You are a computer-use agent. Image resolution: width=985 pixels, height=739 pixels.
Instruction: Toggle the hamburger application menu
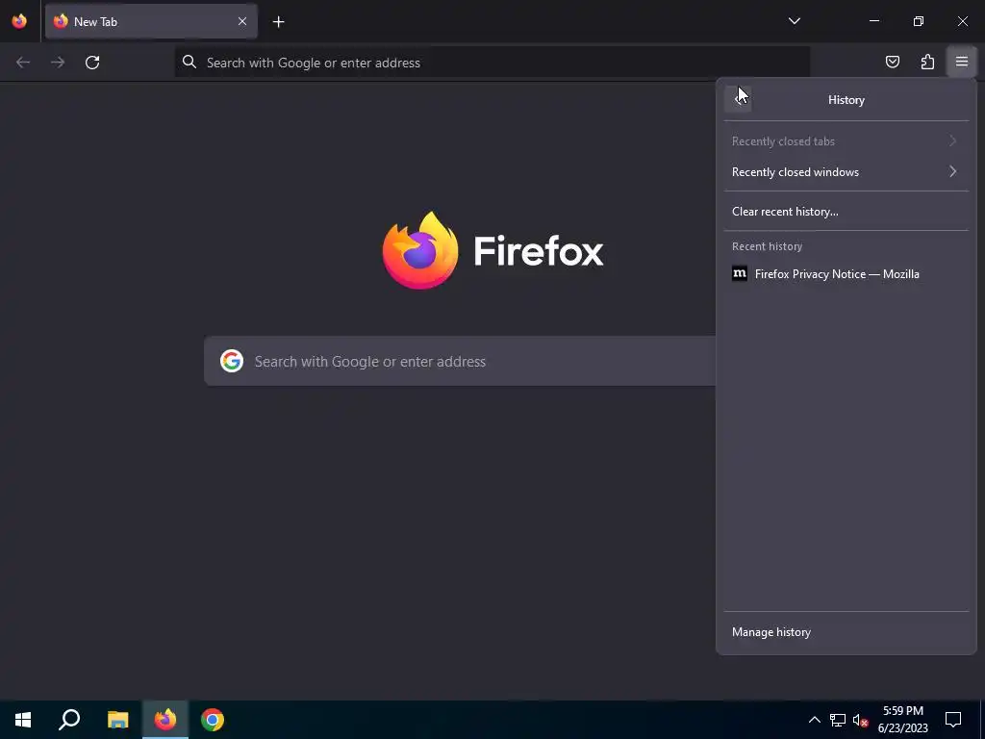pos(962,62)
